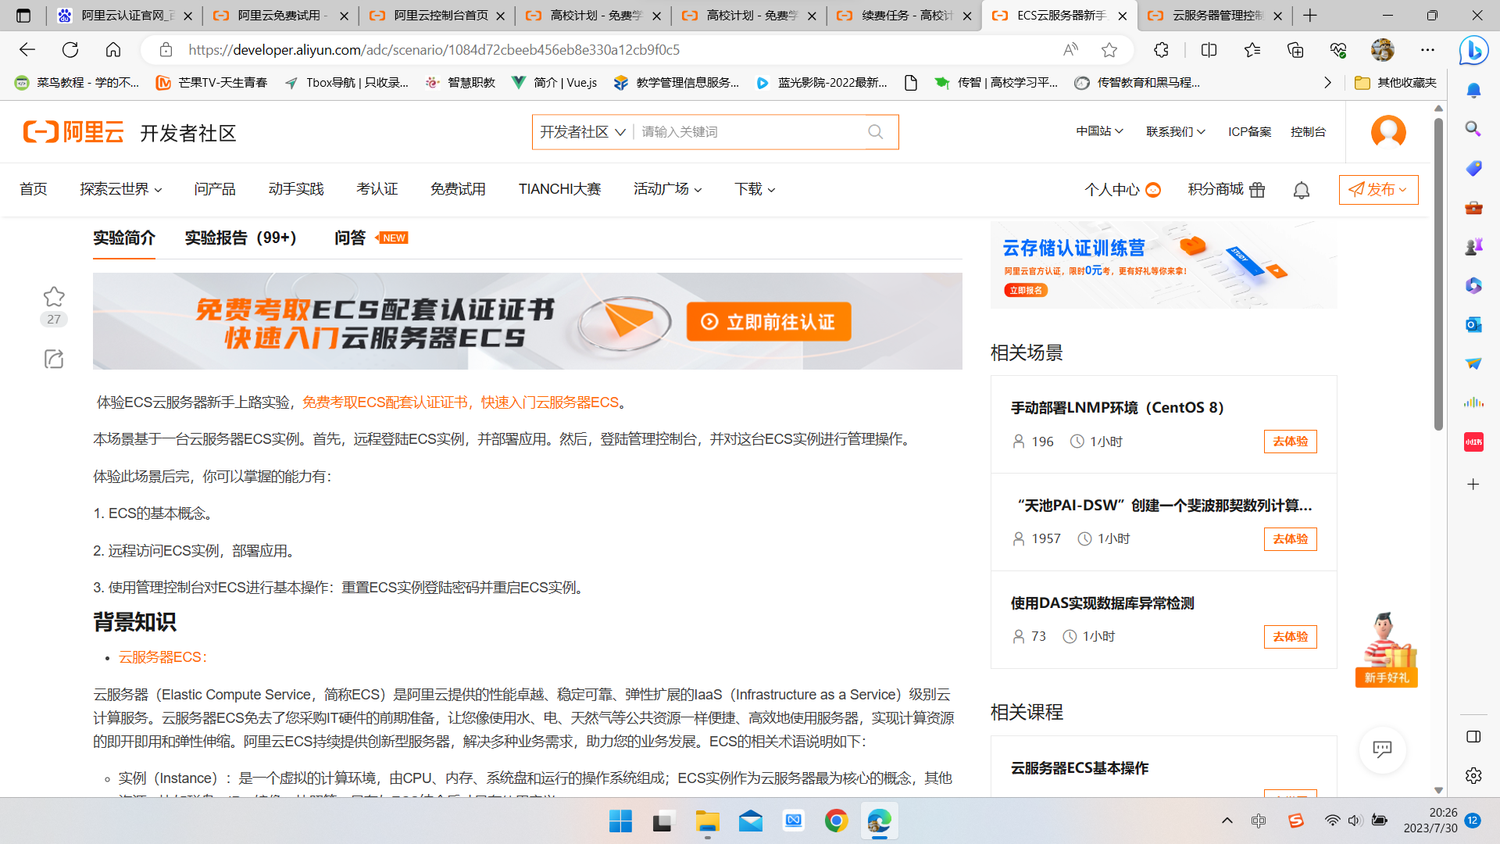The height and width of the screenshot is (844, 1500).
Task: Open 免费试用 in the navigation menu
Action: pyautogui.click(x=458, y=189)
